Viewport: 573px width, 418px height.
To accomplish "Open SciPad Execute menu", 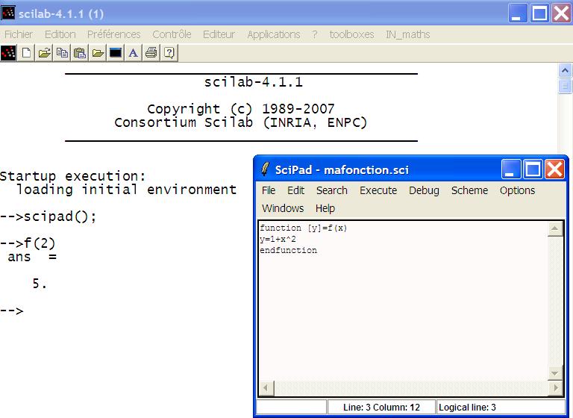I will point(378,190).
